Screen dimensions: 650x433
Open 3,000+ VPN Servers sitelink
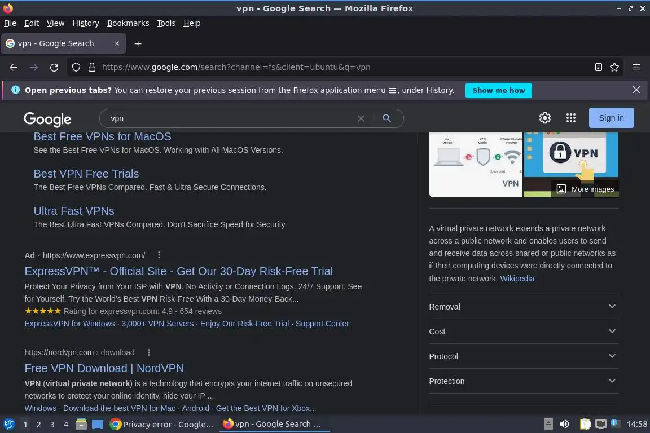[157, 324]
